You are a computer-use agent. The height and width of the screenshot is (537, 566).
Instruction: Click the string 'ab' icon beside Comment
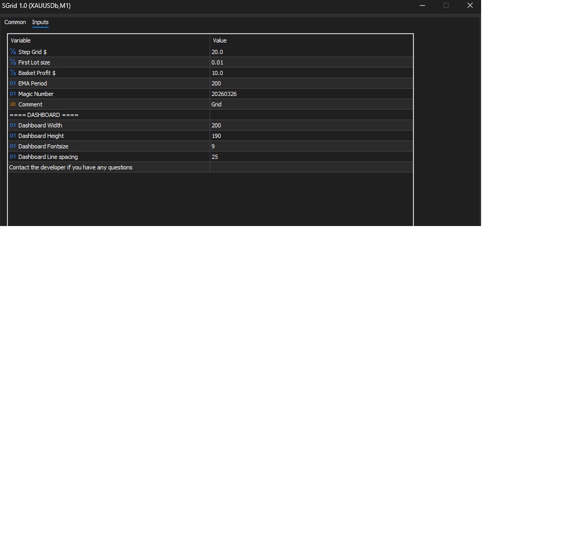(x=13, y=104)
